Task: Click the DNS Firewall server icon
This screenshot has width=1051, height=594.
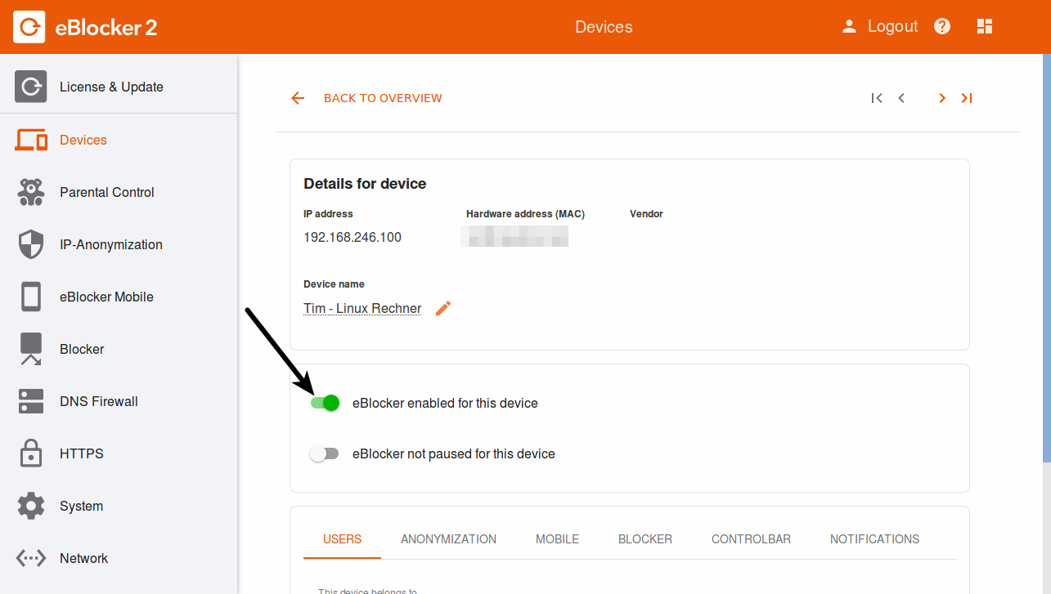Action: (31, 401)
